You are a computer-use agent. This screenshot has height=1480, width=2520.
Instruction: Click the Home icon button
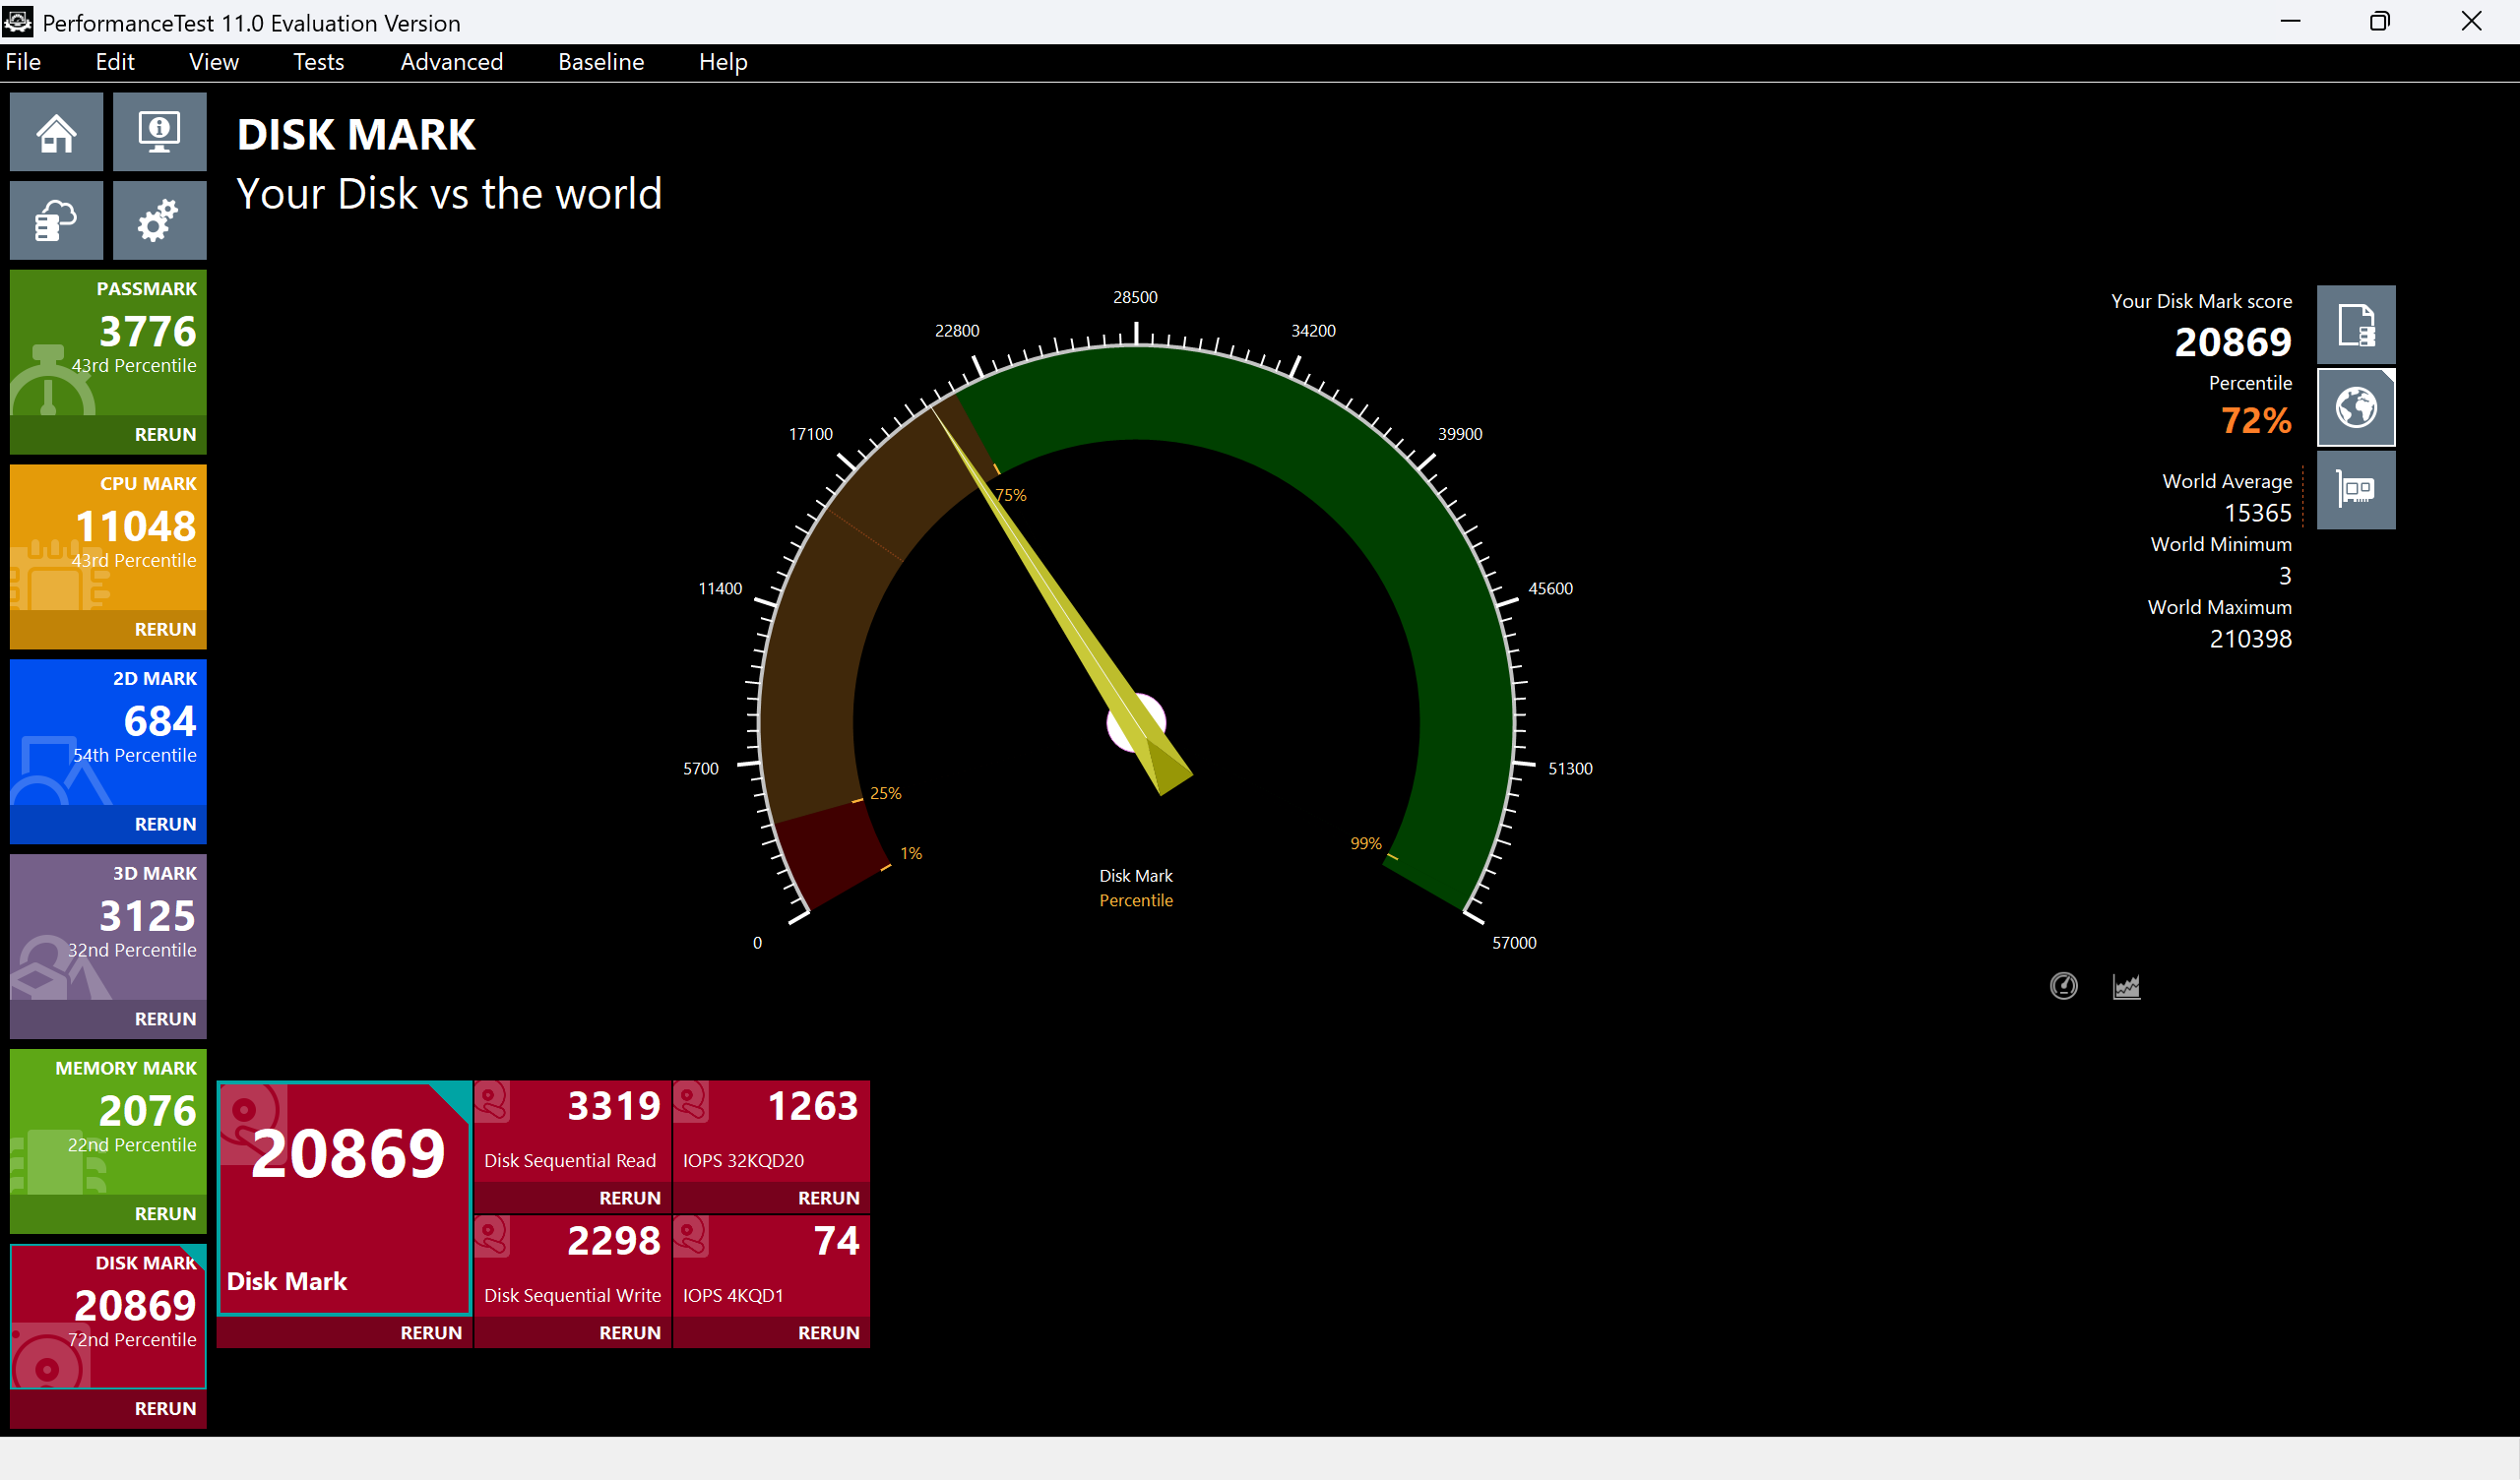pyautogui.click(x=56, y=132)
